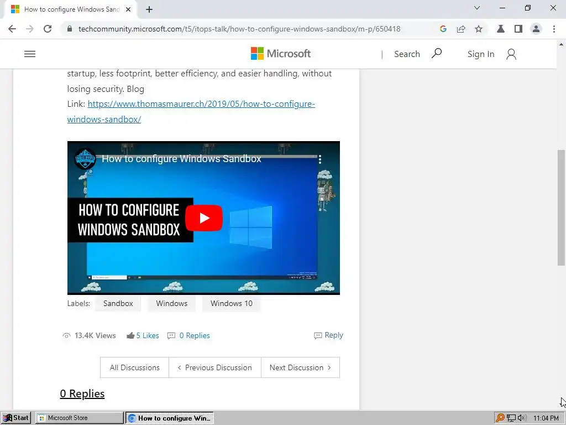This screenshot has height=425, width=566.
Task: Go to Next Discussion
Action: point(300,367)
